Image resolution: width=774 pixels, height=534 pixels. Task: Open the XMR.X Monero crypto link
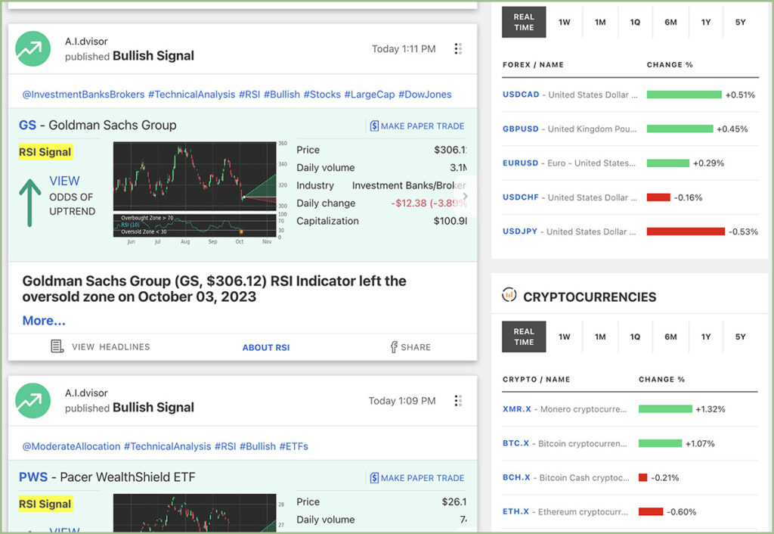tap(517, 409)
